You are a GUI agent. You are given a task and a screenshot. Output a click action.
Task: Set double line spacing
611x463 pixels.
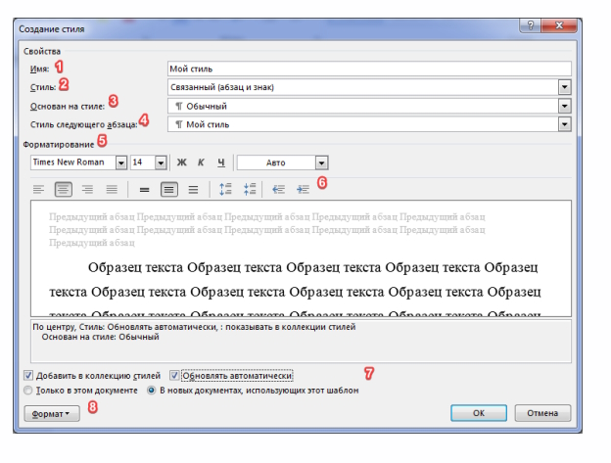(192, 189)
